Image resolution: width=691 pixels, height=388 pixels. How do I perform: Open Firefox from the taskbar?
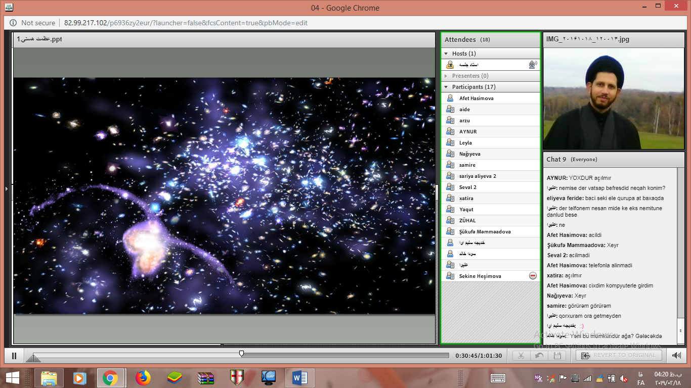143,377
